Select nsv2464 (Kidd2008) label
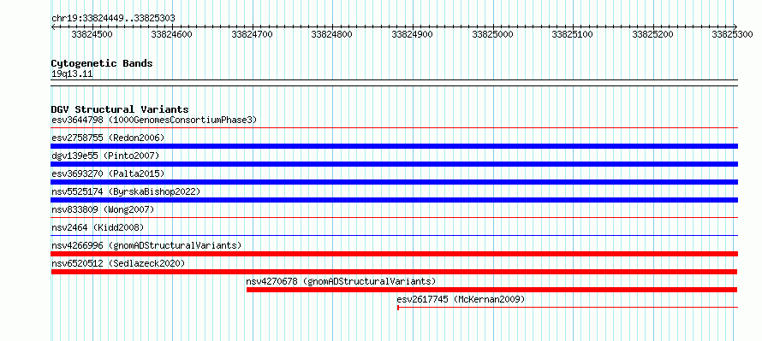This screenshot has width=762, height=341. point(98,227)
